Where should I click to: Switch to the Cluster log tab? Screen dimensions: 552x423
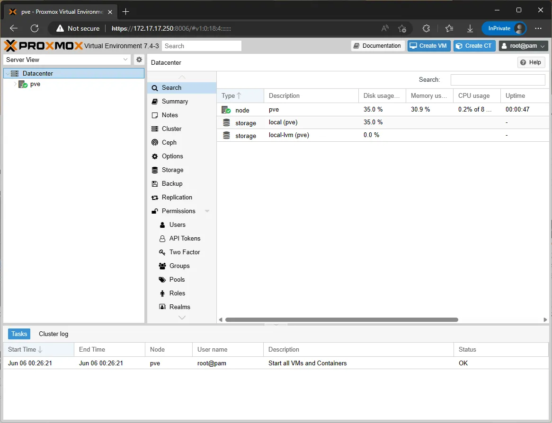tap(53, 334)
